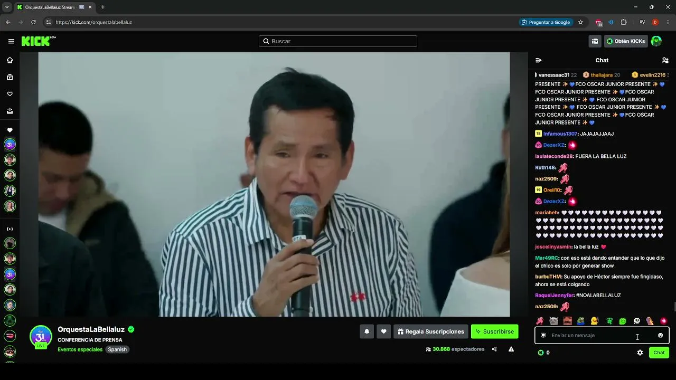The width and height of the screenshot is (676, 380).
Task: Pick the pink flame emote in the emote bar
Action: [x=664, y=321]
